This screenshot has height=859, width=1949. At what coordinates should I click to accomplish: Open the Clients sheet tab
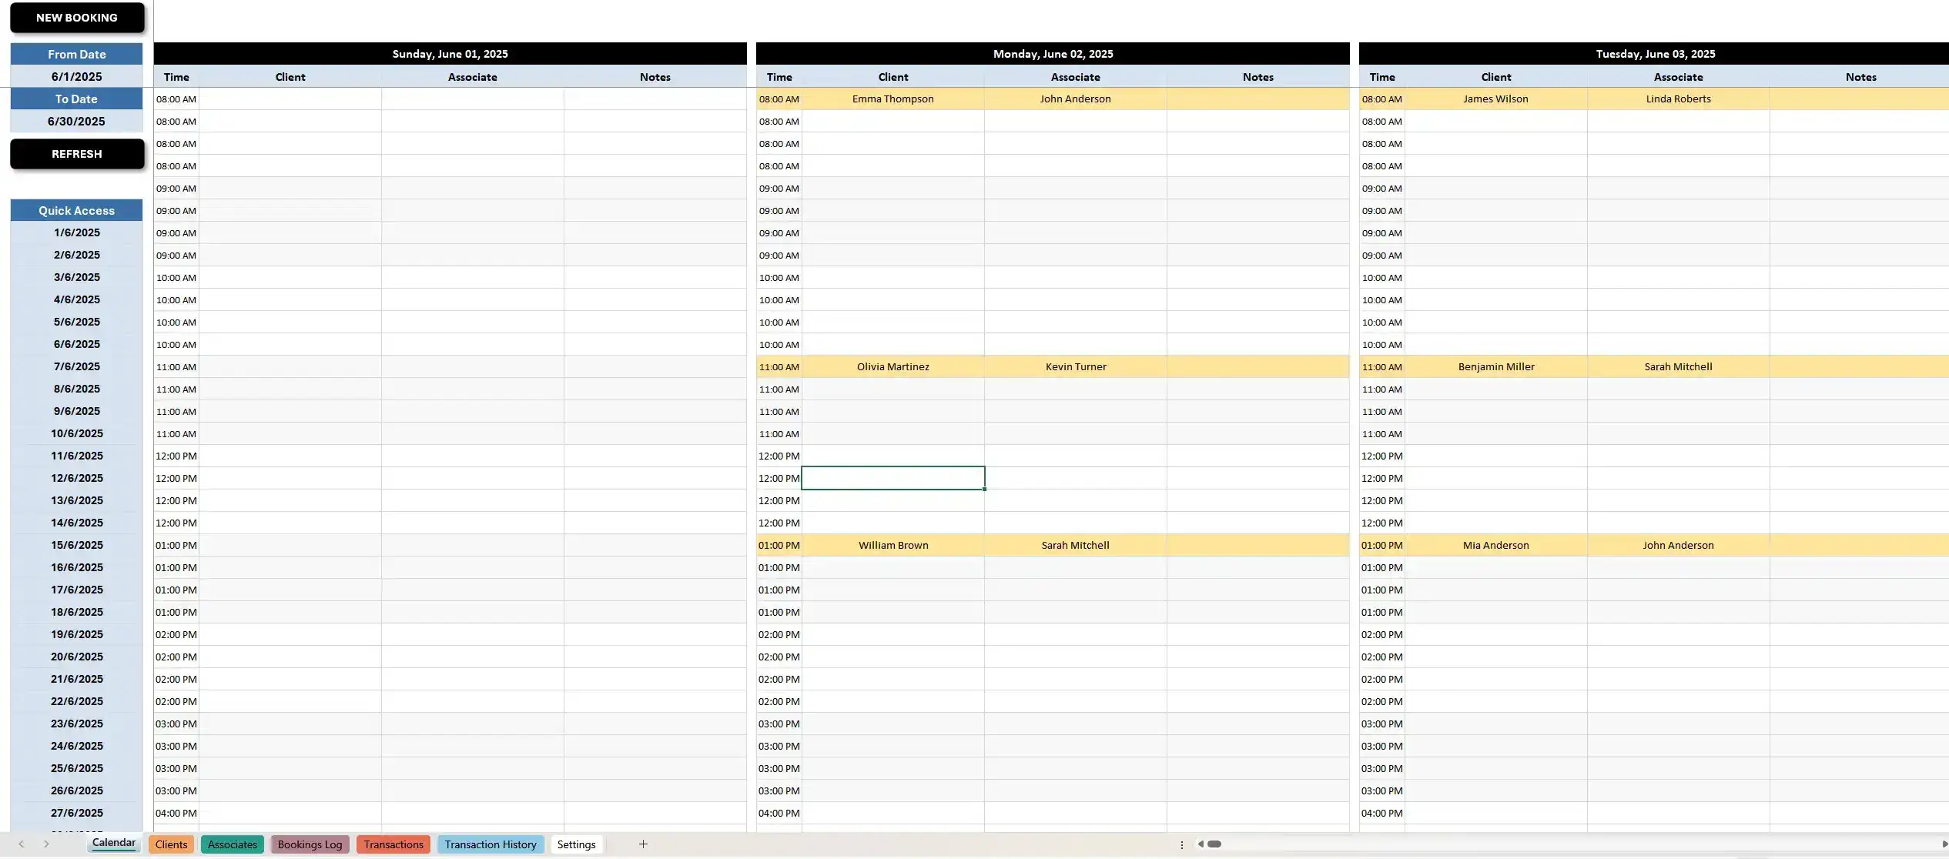pos(171,844)
